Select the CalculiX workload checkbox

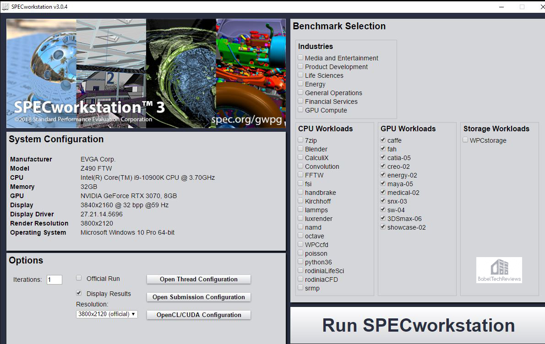coord(300,157)
